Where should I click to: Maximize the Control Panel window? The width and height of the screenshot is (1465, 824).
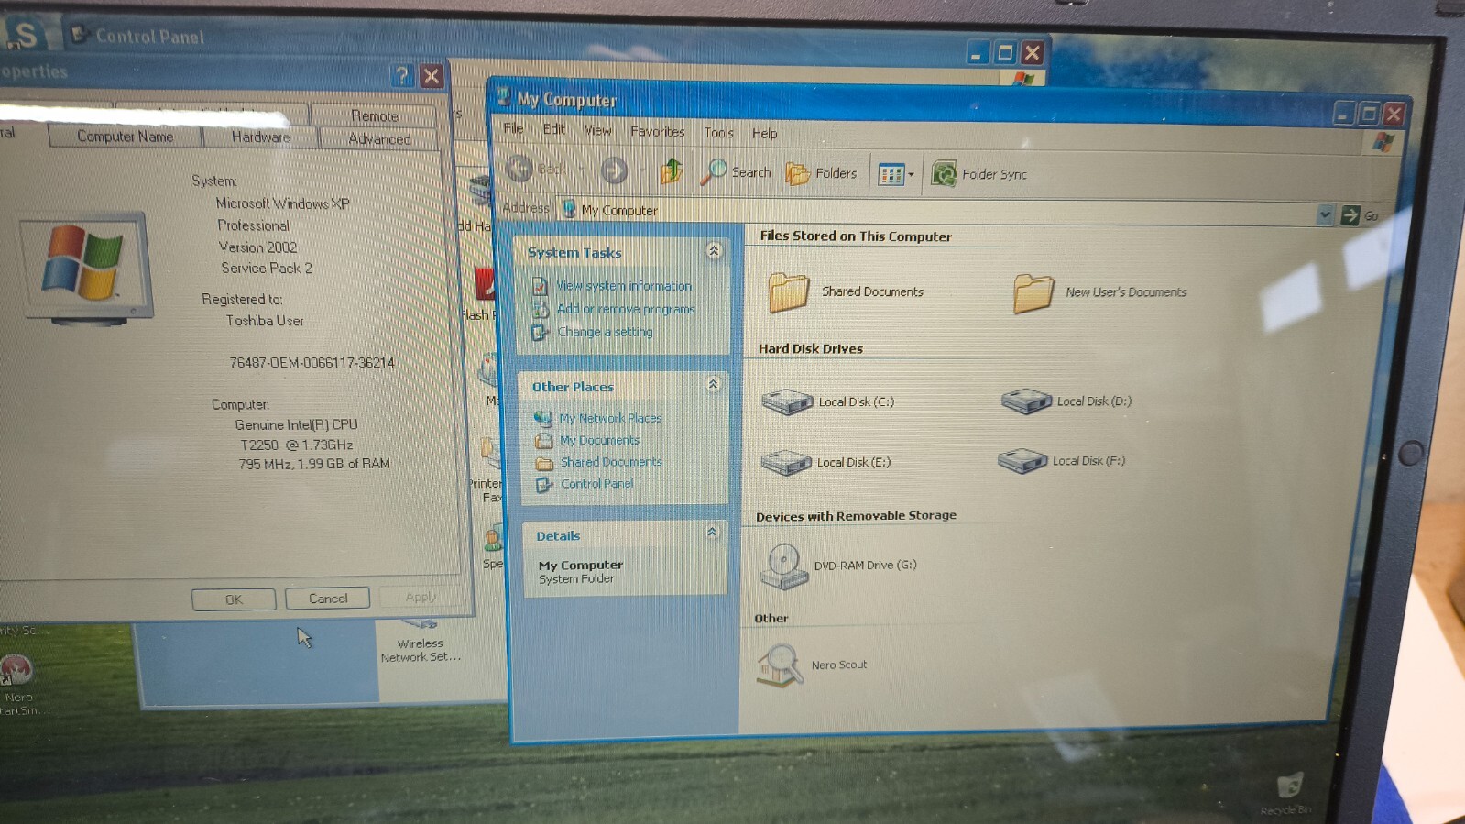pyautogui.click(x=1005, y=52)
